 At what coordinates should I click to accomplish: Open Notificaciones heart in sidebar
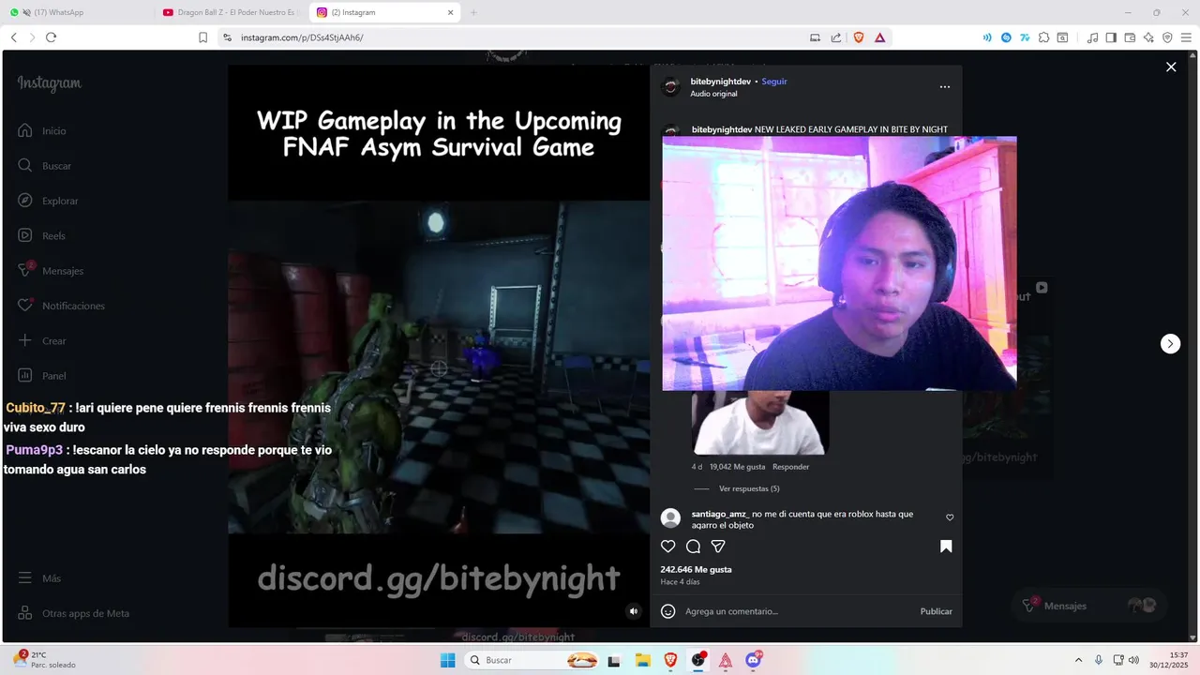[x=61, y=306]
